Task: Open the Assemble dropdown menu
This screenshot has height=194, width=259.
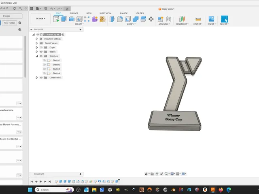Action: click(x=164, y=24)
